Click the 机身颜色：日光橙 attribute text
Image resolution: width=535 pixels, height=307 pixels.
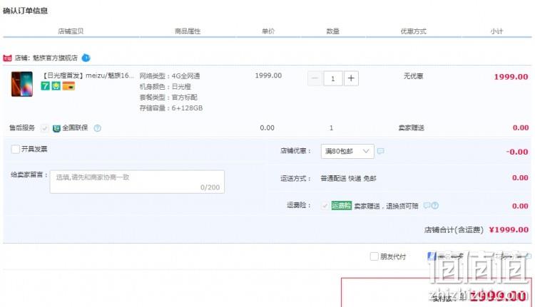click(x=165, y=87)
